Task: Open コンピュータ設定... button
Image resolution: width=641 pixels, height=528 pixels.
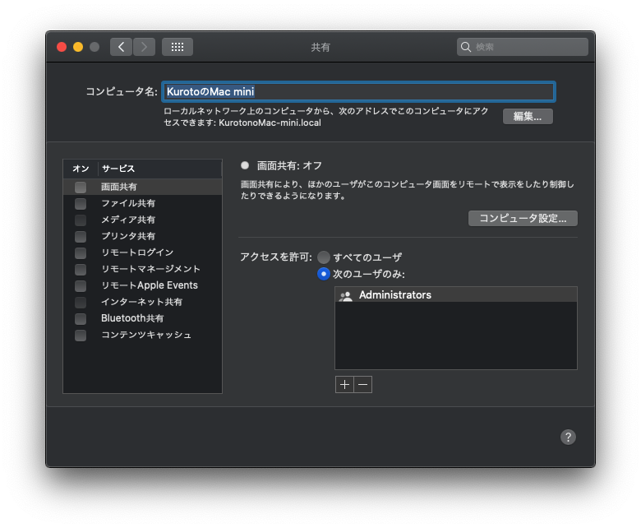Action: point(523,219)
